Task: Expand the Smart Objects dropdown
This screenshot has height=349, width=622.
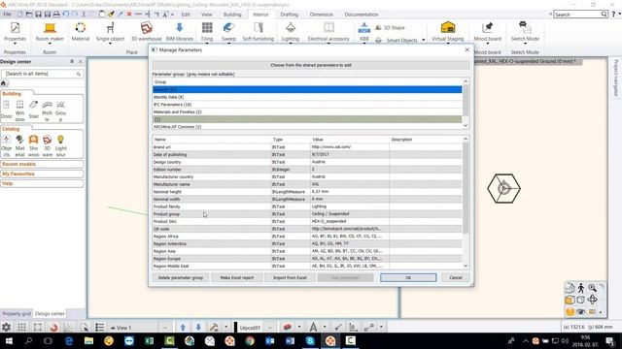Action: point(424,40)
